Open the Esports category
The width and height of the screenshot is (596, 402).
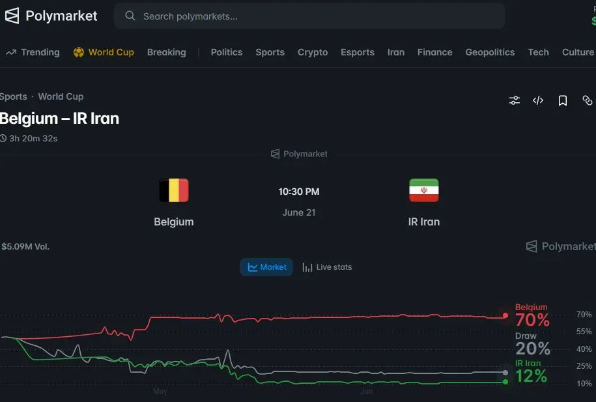pos(358,52)
